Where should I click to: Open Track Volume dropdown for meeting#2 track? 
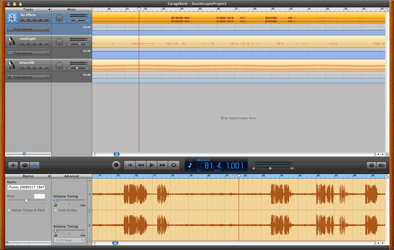tap(31, 53)
